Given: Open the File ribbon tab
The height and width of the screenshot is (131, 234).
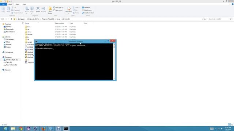Looking at the screenshot, I should (3, 4).
